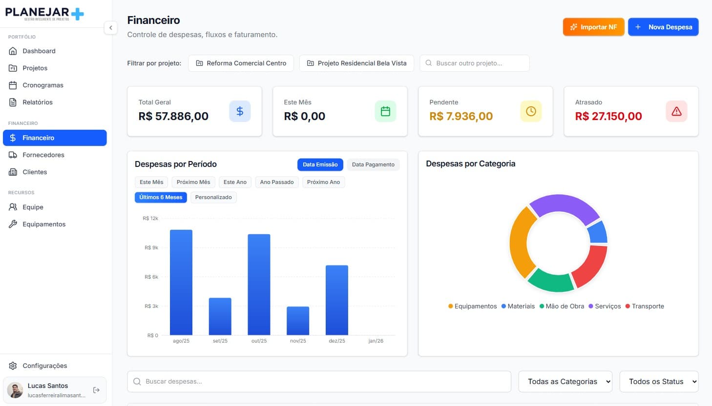The height and width of the screenshot is (406, 712).
Task: Open the Todas as Categorias dropdown
Action: pos(565,382)
